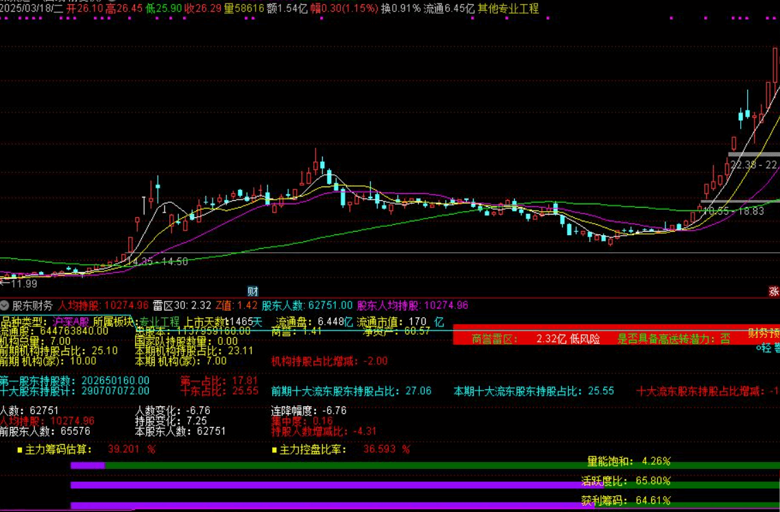Click the volume figure 量58616
Viewport: 780px width, 512px height.
[244, 8]
